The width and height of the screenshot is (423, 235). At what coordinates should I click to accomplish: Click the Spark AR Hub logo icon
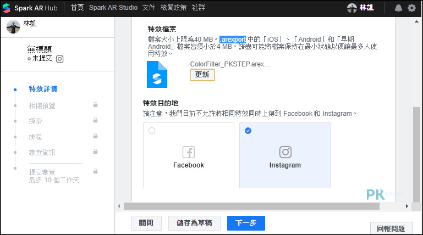(x=7, y=8)
